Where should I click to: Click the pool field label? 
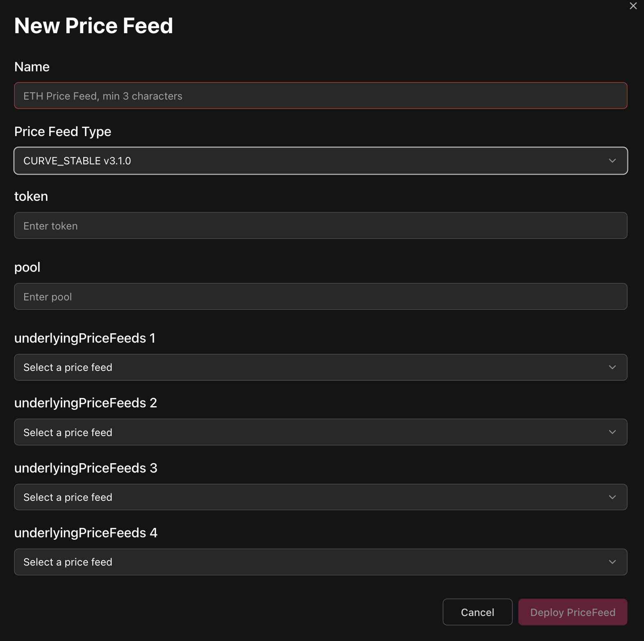pyautogui.click(x=27, y=267)
